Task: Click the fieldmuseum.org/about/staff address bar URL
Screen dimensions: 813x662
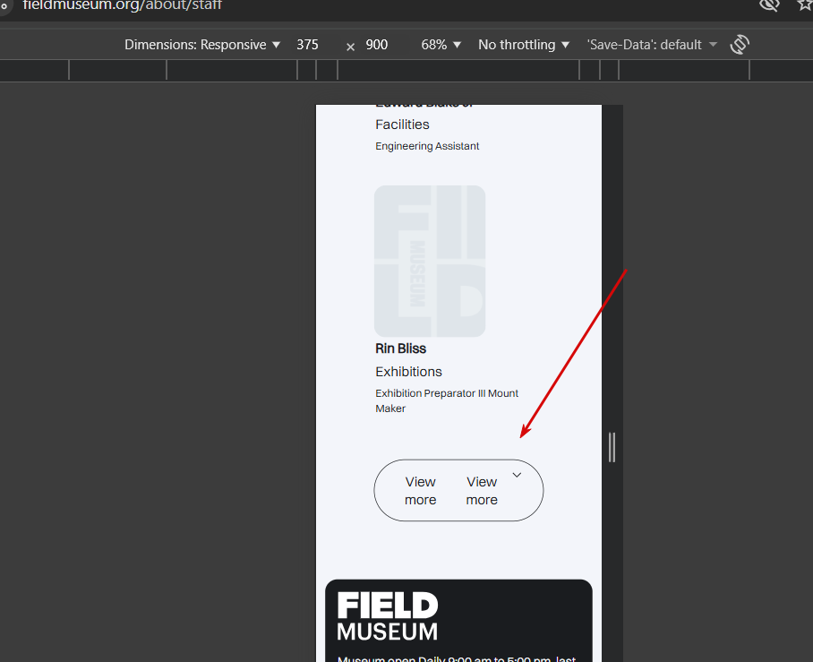Action: click(123, 5)
